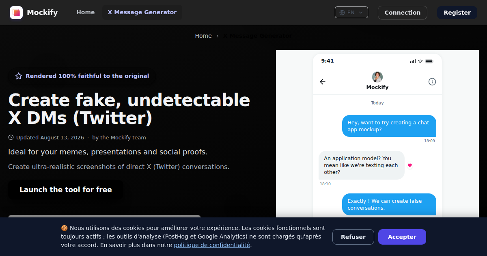Click the back arrow in chat mockup
This screenshot has height=256, width=487.
pos(323,82)
